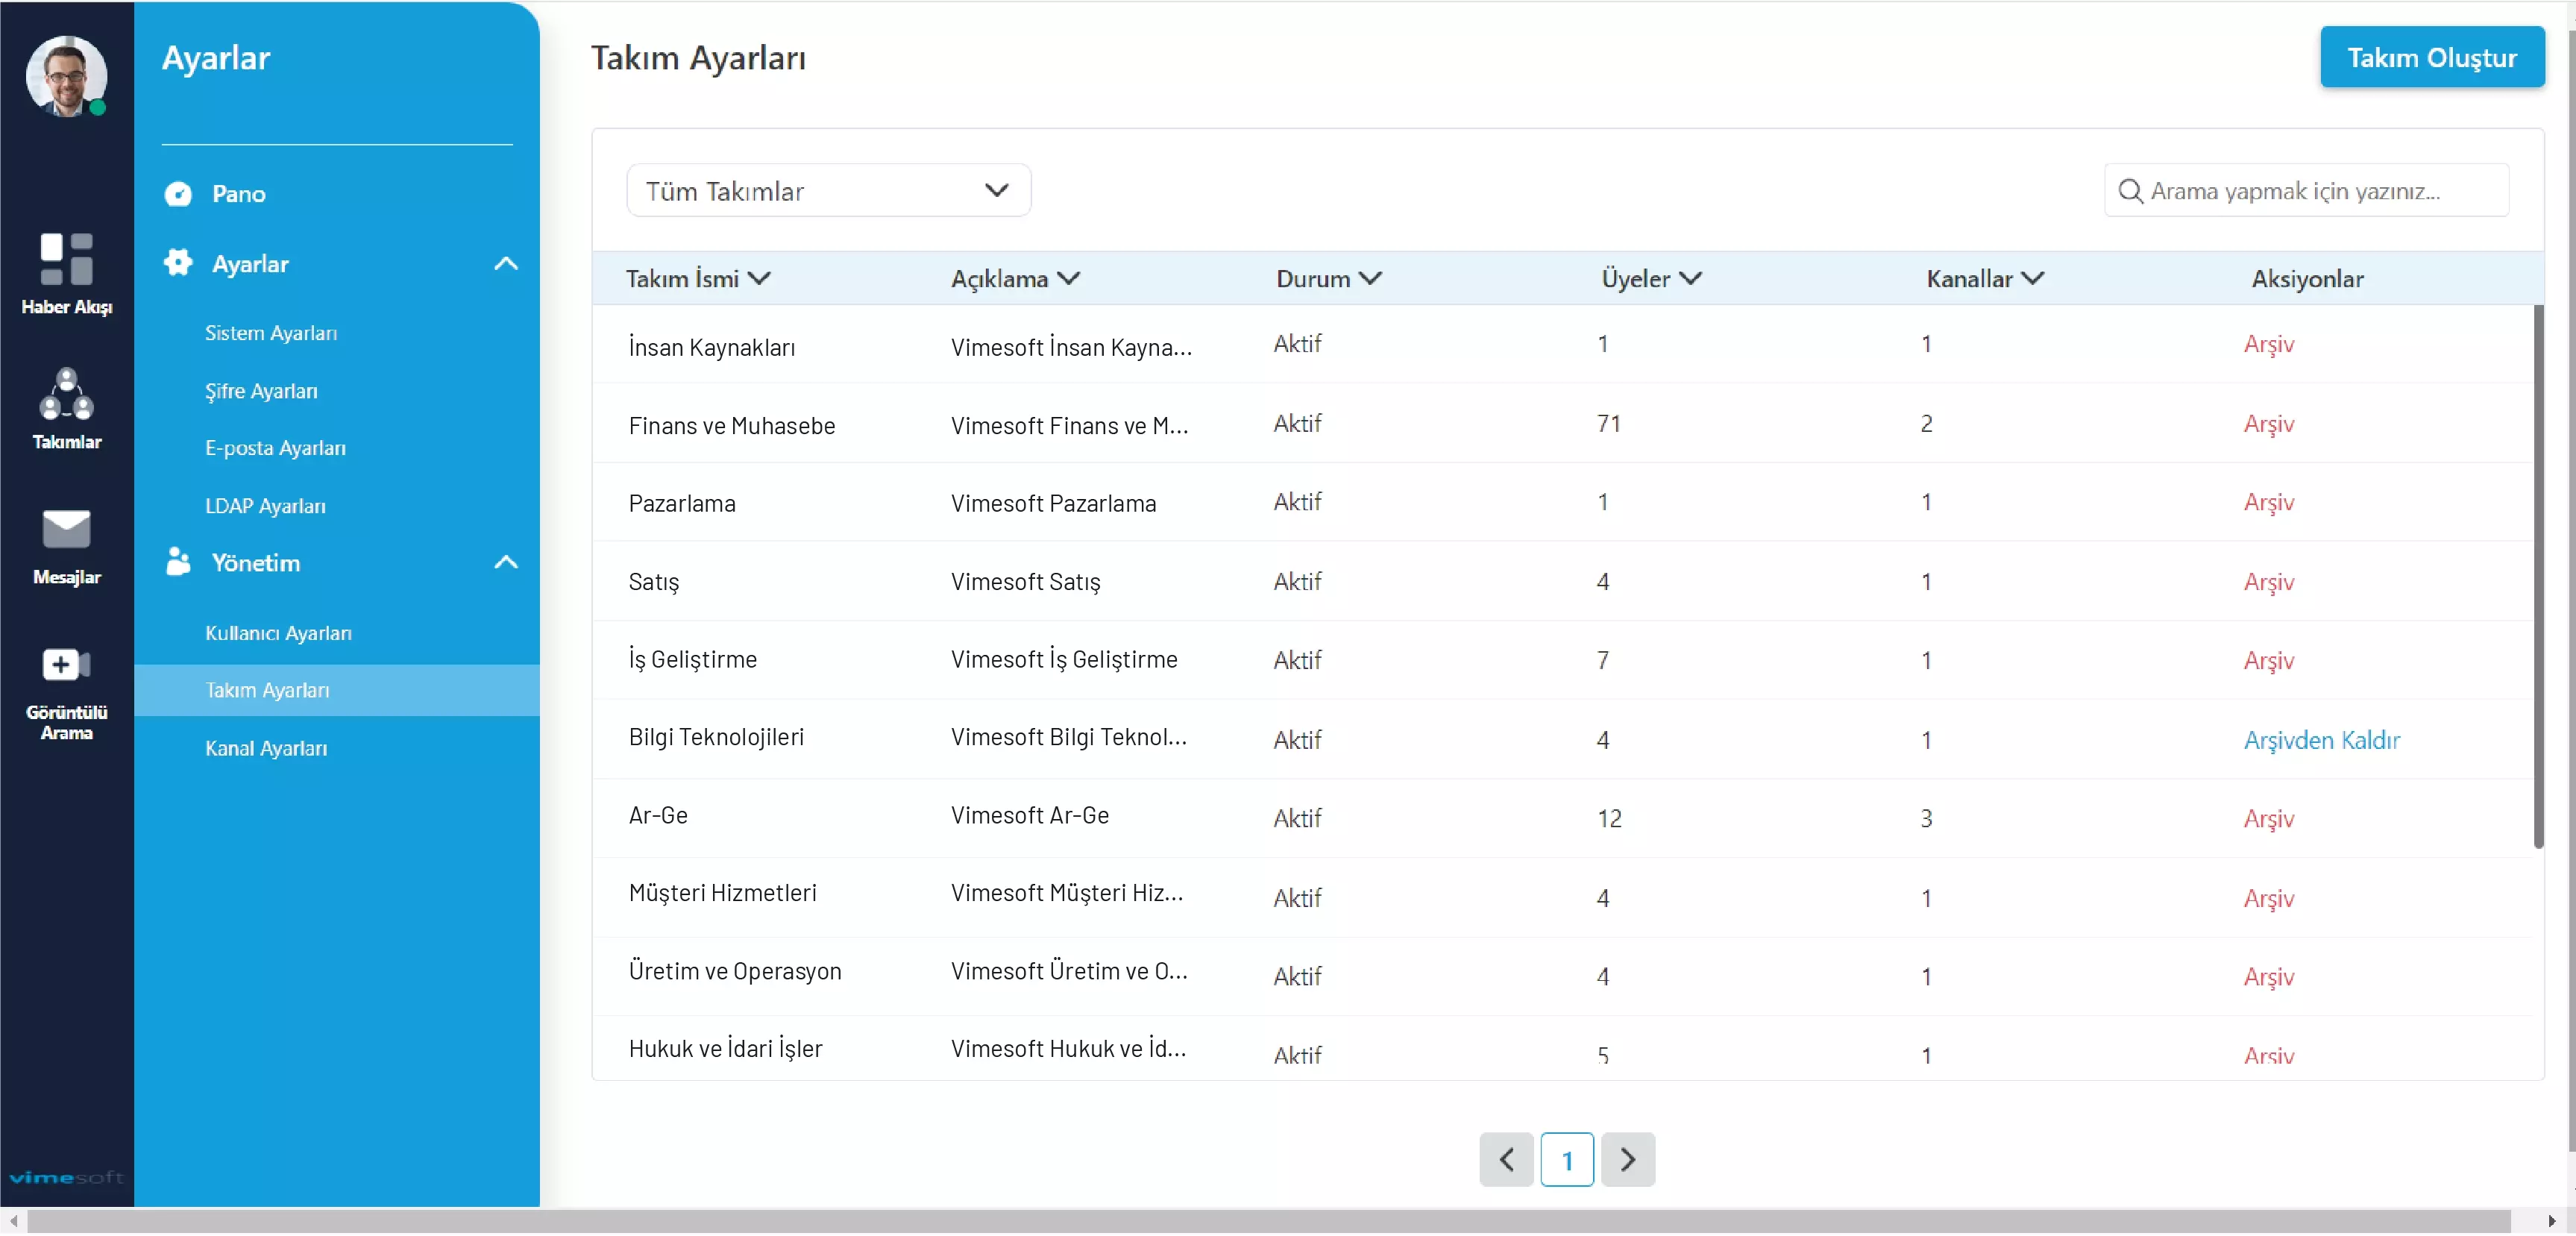The height and width of the screenshot is (1236, 2576).
Task: Click the horizontal scrollbar at bottom
Action: pos(1268,1222)
